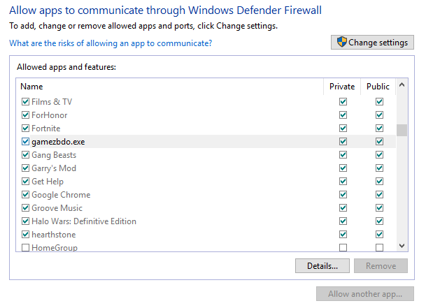
Task: Click the Public column header
Action: [378, 87]
